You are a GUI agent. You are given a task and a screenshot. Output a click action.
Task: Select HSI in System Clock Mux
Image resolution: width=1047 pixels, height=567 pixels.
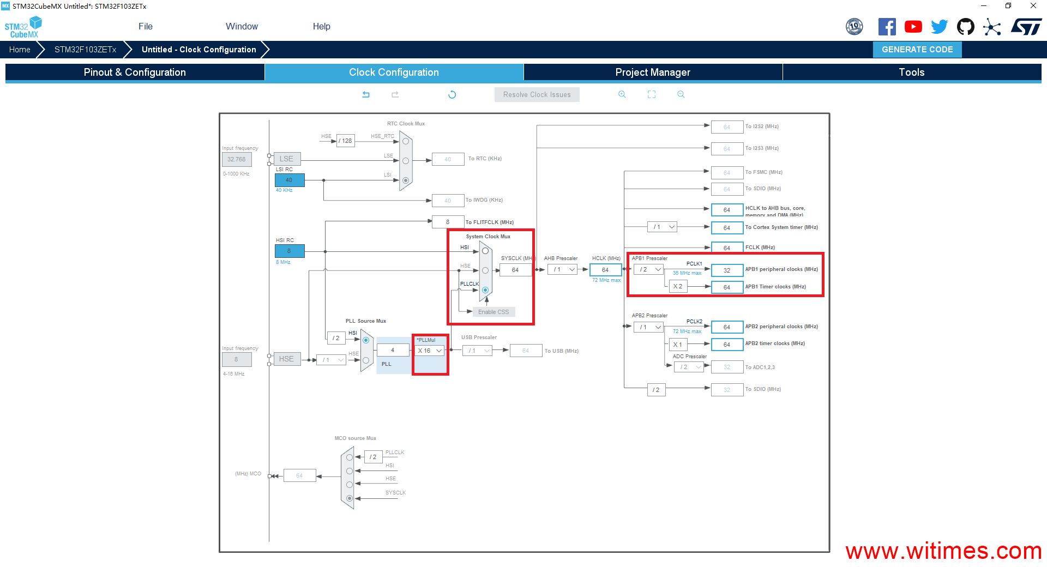pos(485,251)
